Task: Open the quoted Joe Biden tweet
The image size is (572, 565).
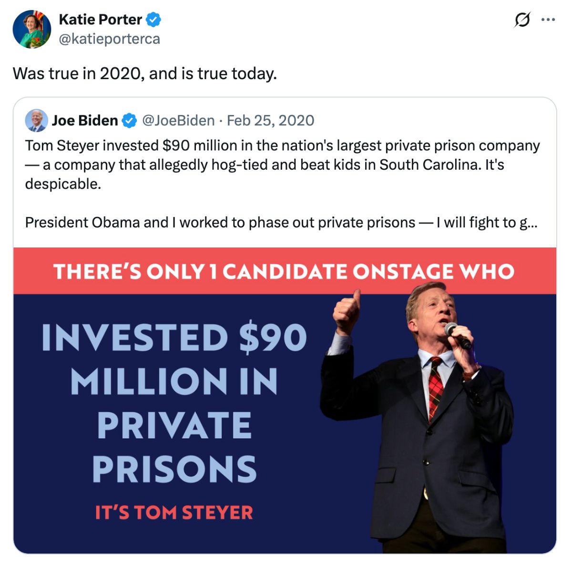Action: [286, 191]
